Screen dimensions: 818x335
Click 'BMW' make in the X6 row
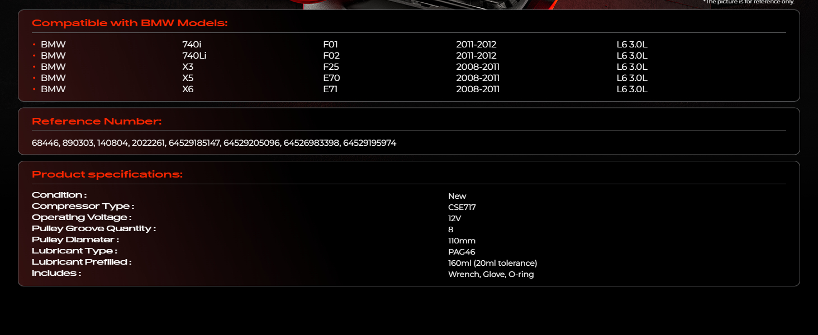53,89
